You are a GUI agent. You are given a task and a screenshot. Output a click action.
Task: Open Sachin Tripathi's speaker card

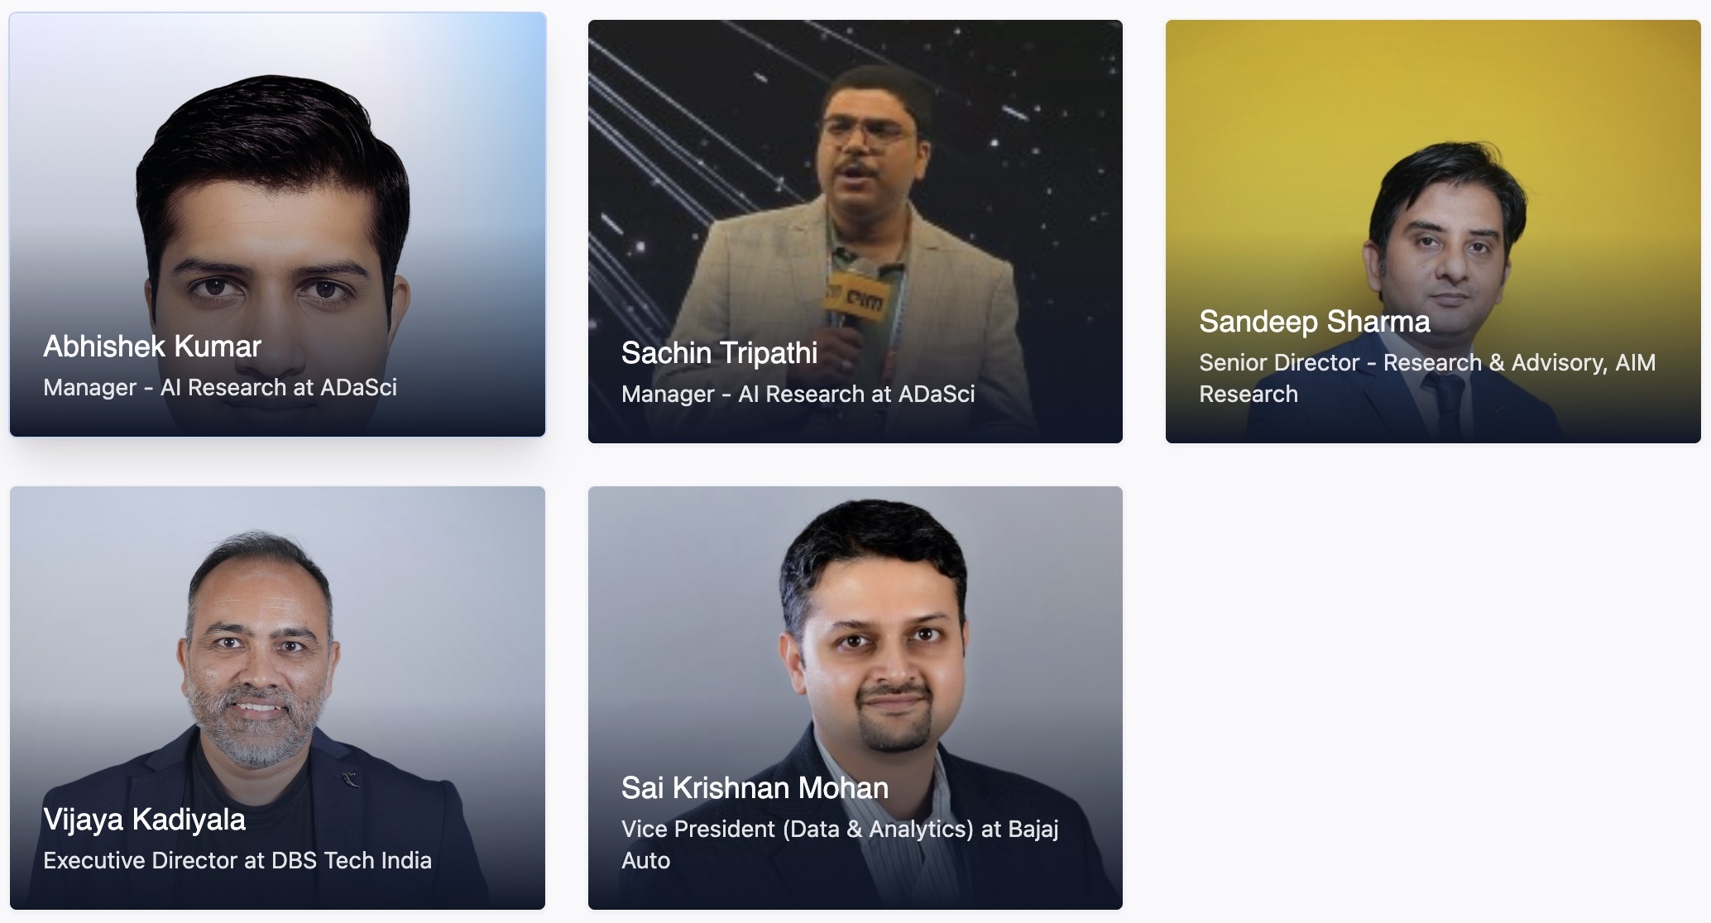click(855, 232)
